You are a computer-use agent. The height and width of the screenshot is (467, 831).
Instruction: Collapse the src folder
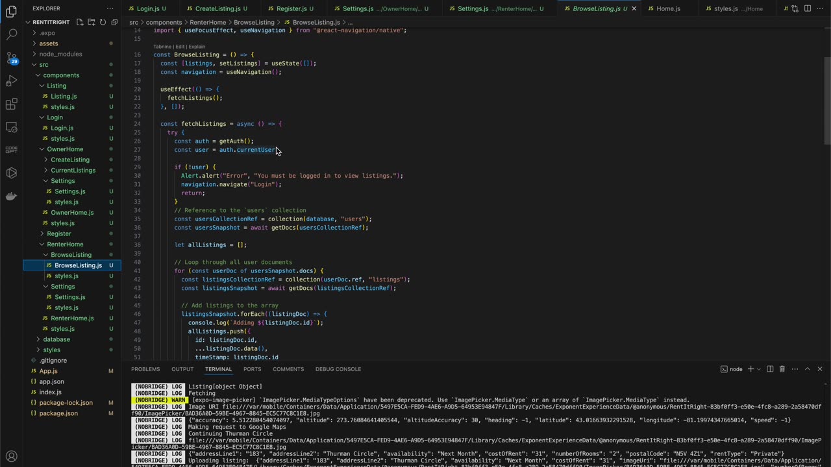point(71,65)
